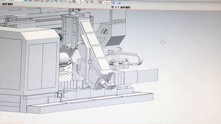The image size is (221, 124).
Task: Click the blue solid cube icon
Action: click(119, 2)
